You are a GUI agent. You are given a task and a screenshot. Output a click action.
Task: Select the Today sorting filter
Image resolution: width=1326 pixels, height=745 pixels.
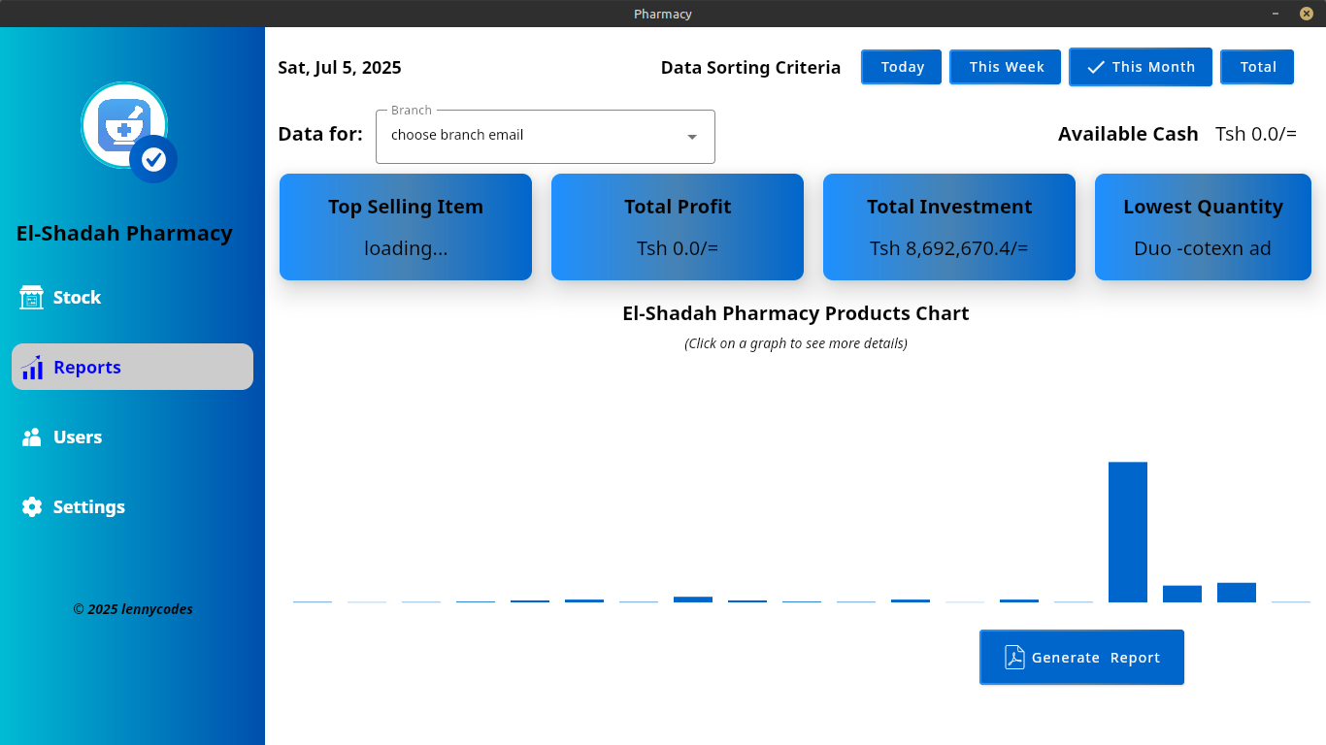click(902, 67)
